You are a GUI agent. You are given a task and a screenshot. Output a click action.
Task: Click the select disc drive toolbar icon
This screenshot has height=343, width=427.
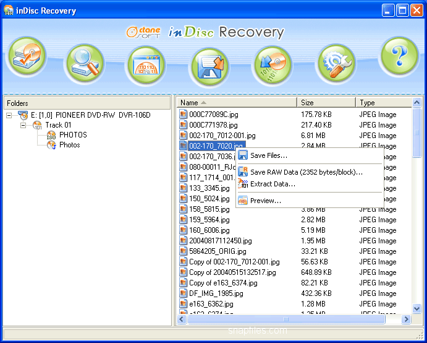tap(27, 56)
